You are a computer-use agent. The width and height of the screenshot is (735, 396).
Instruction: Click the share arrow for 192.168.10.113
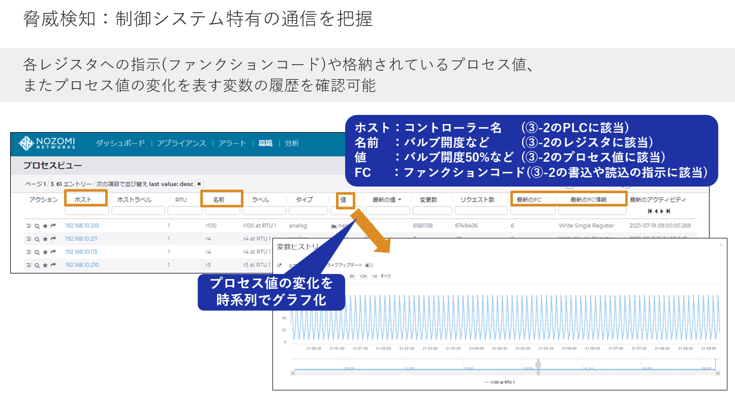tap(53, 252)
